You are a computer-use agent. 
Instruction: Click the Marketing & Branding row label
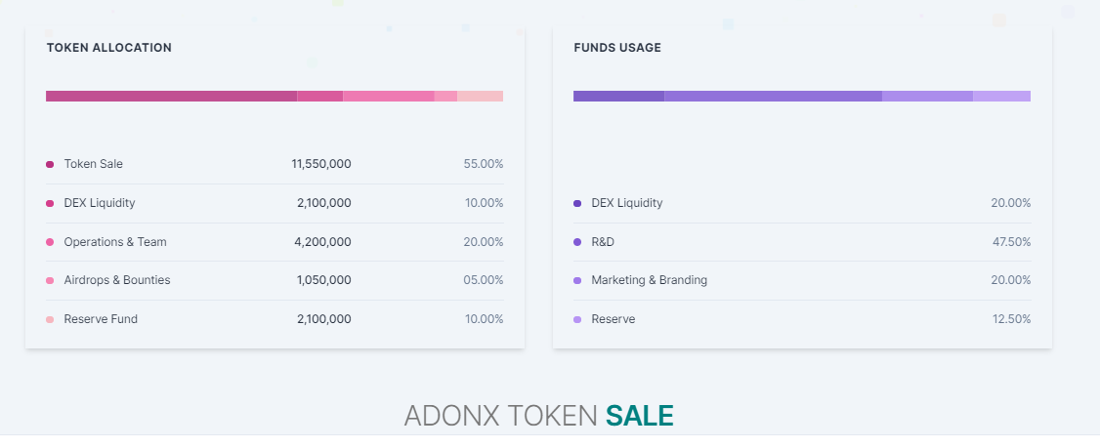(649, 280)
